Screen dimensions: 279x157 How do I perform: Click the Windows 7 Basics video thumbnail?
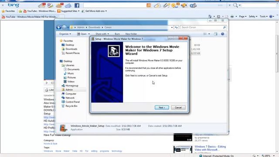183,149
